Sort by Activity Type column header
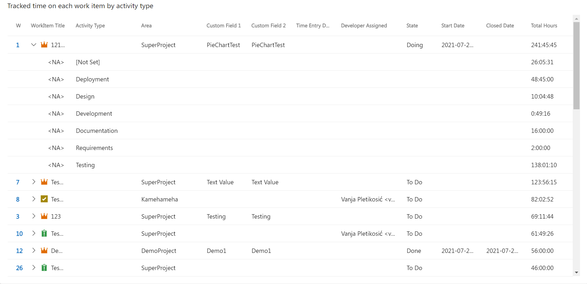This screenshot has height=284, width=587. [x=90, y=26]
